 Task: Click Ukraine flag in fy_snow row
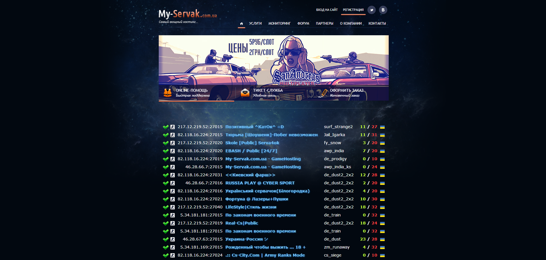[x=382, y=143]
